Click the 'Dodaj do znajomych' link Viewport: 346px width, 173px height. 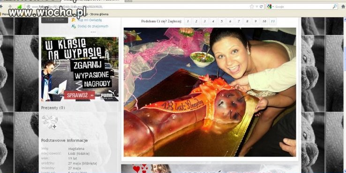coord(93,26)
